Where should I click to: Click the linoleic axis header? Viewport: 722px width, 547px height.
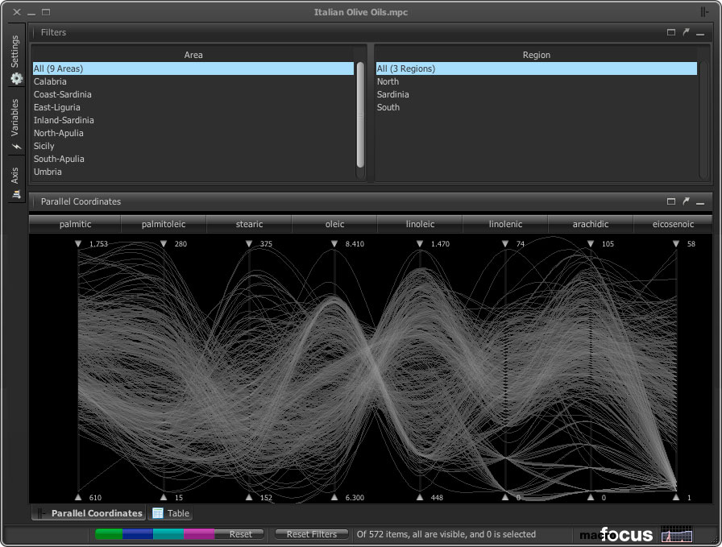point(420,225)
